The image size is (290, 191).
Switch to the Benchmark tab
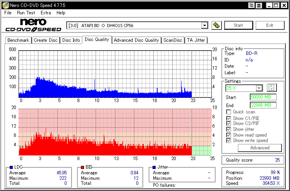click(x=18, y=40)
